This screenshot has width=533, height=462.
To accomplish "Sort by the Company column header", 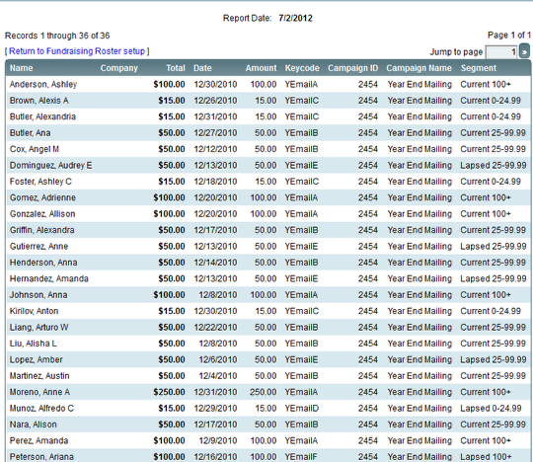I will (119, 68).
